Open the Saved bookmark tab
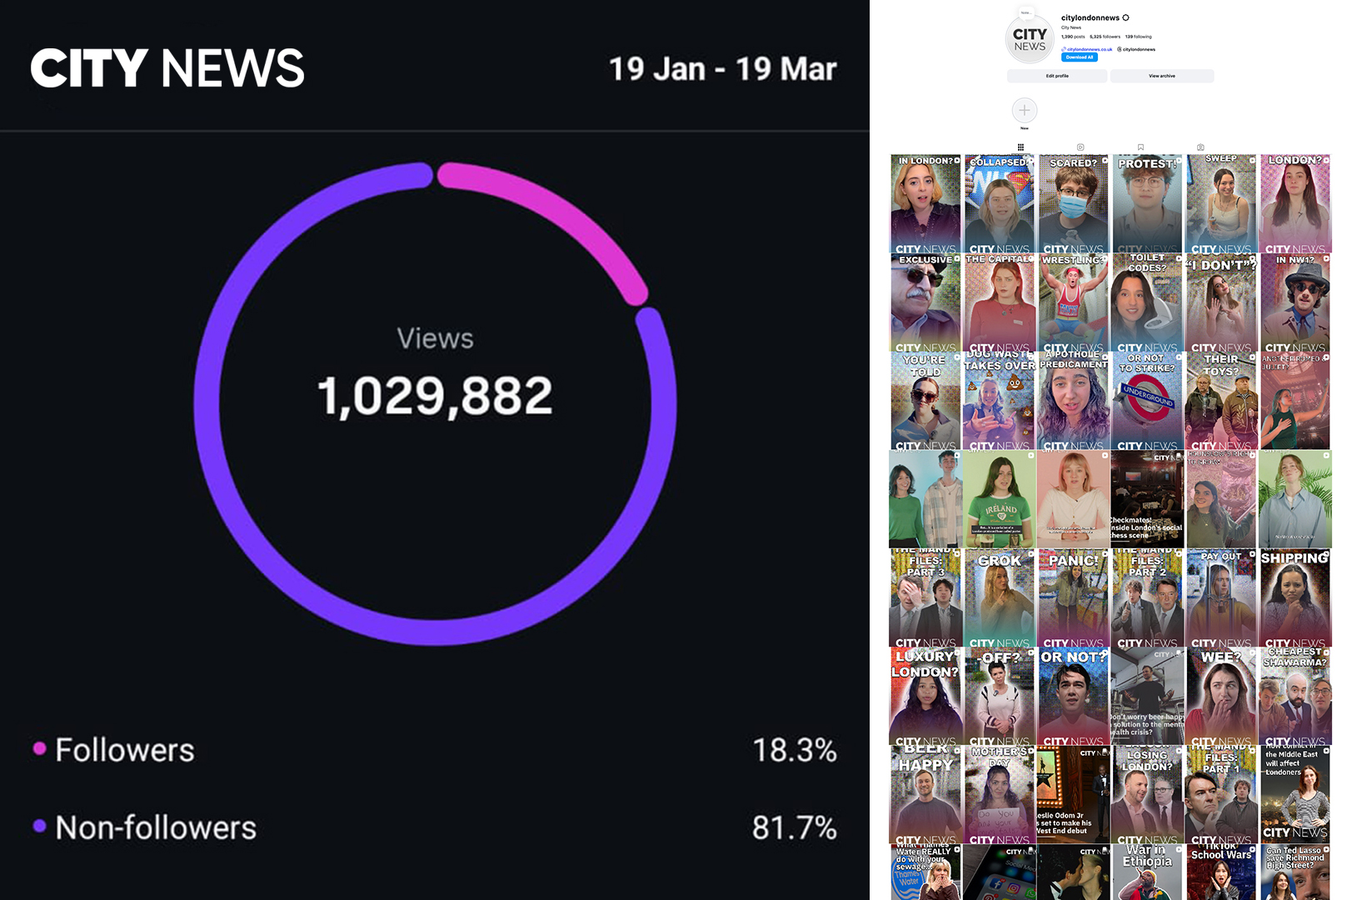Viewport: 1352px width, 900px height. [1140, 147]
